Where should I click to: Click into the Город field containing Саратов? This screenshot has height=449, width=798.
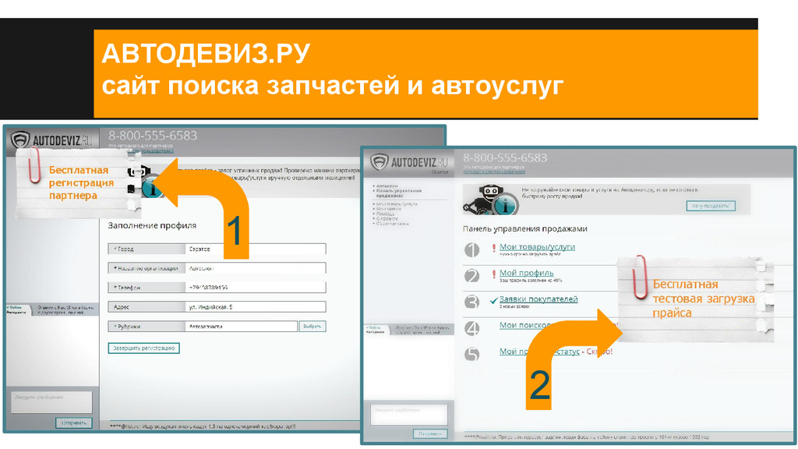point(256,249)
